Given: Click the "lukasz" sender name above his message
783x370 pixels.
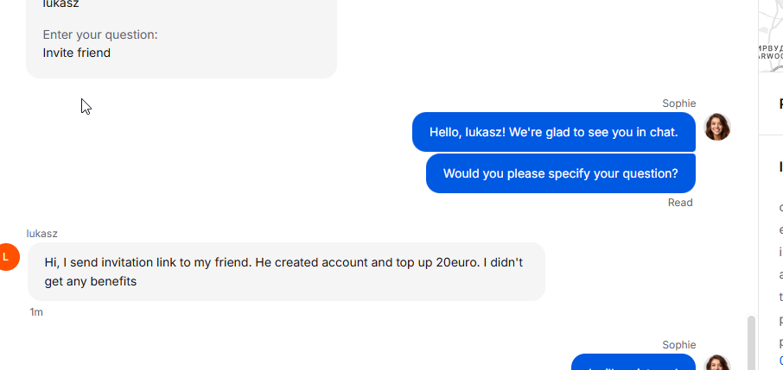Looking at the screenshot, I should (x=42, y=234).
